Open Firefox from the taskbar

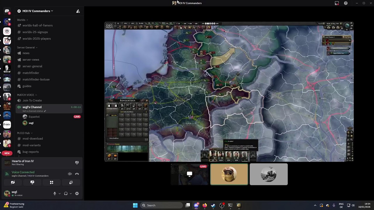(x=205, y=205)
